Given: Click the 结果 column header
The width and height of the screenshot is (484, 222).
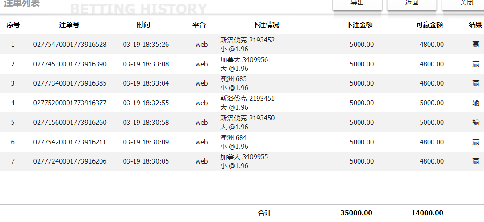Looking at the screenshot, I should pyautogui.click(x=475, y=25).
